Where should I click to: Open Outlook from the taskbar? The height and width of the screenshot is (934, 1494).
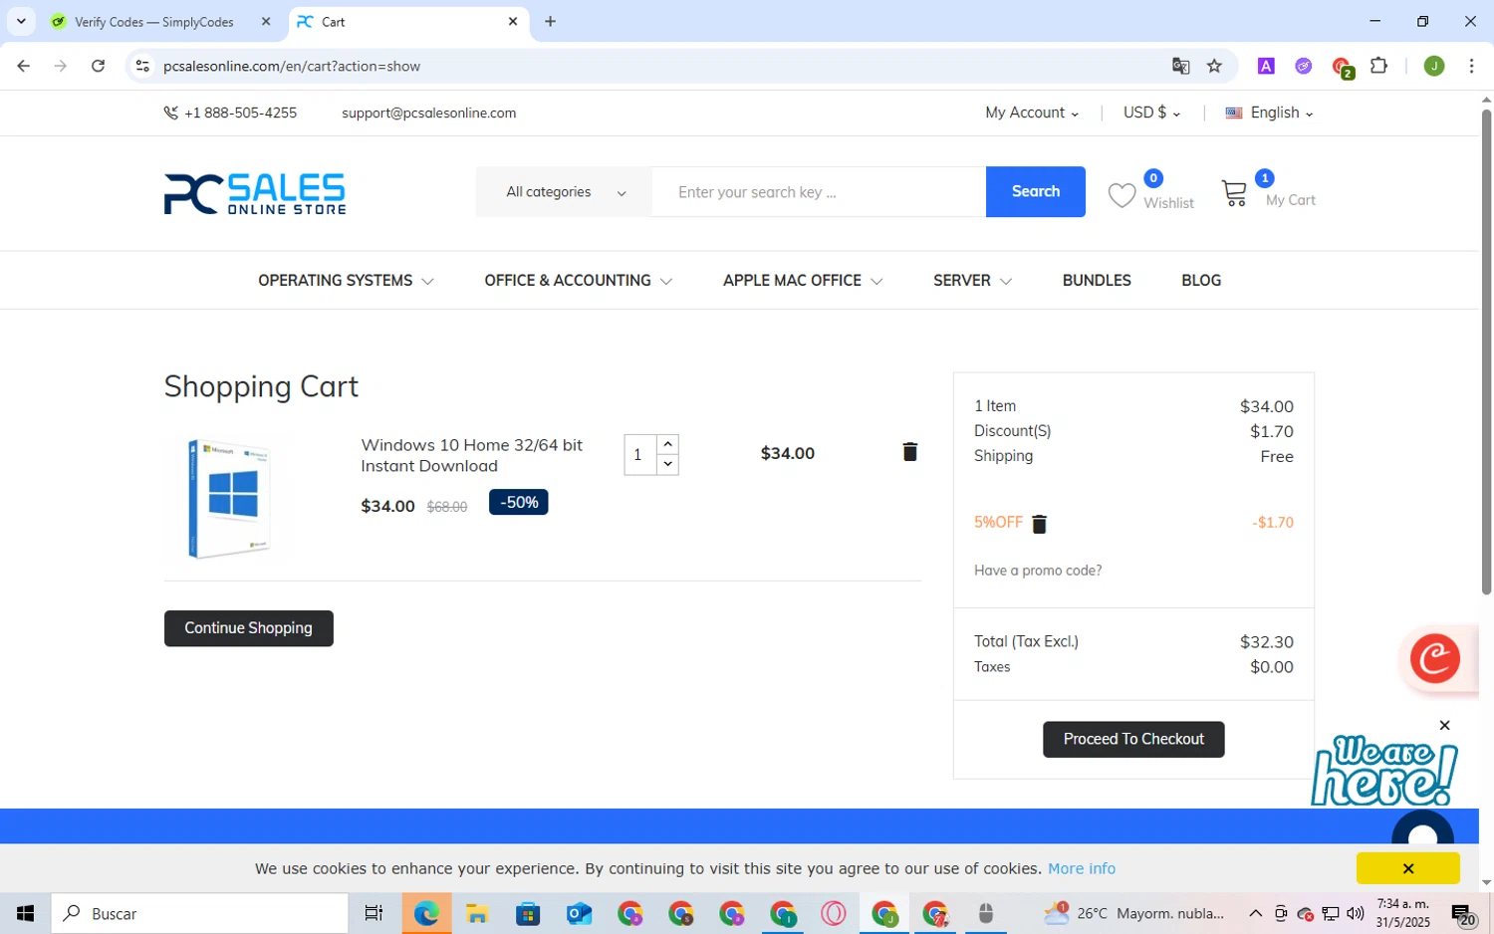pos(579,913)
